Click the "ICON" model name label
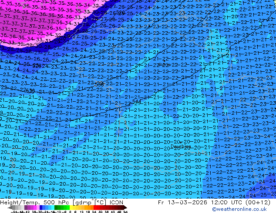 pos(116,203)
